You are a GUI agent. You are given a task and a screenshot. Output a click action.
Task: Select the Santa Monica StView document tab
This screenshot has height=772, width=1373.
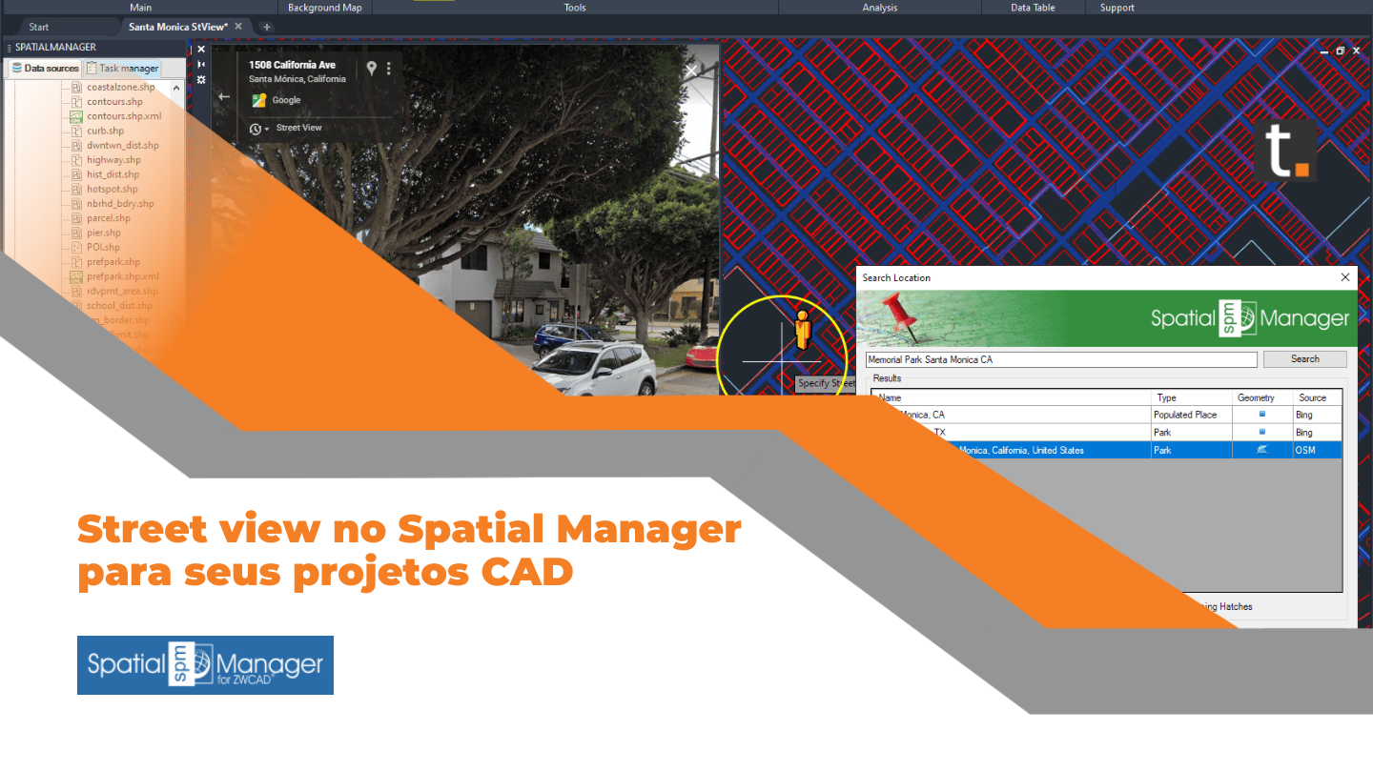177,27
